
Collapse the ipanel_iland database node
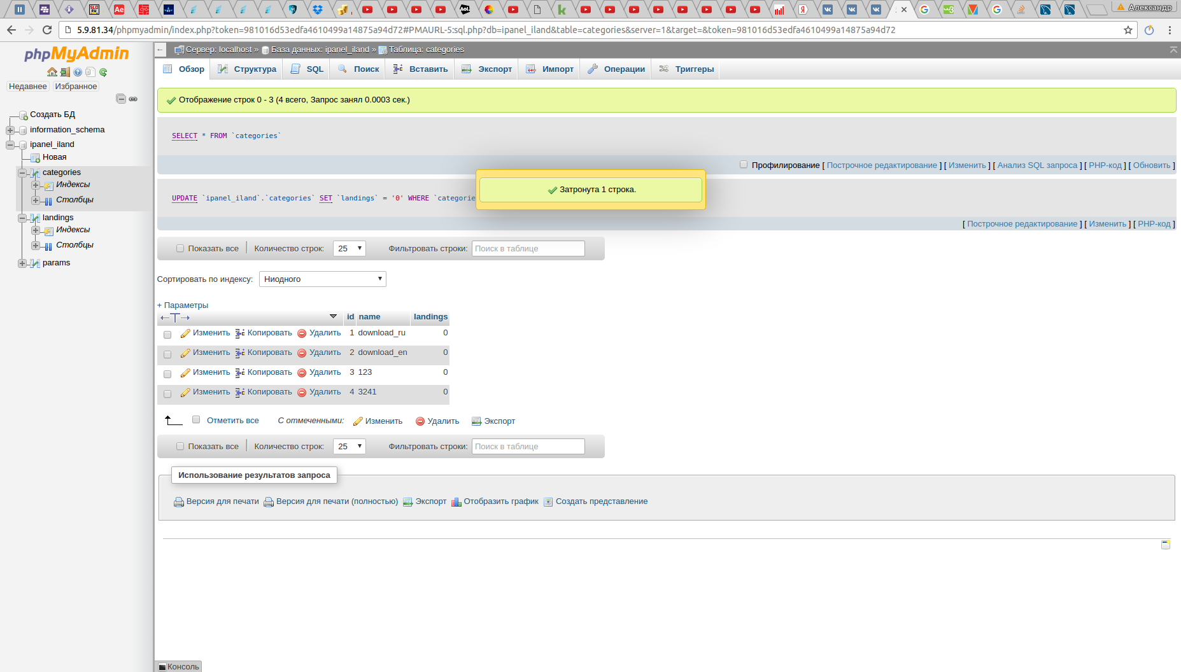[x=10, y=145]
